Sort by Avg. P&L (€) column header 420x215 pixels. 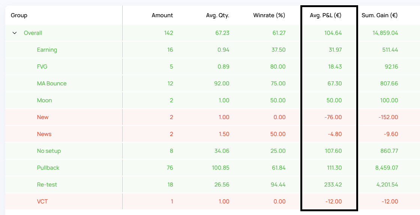tap(326, 15)
